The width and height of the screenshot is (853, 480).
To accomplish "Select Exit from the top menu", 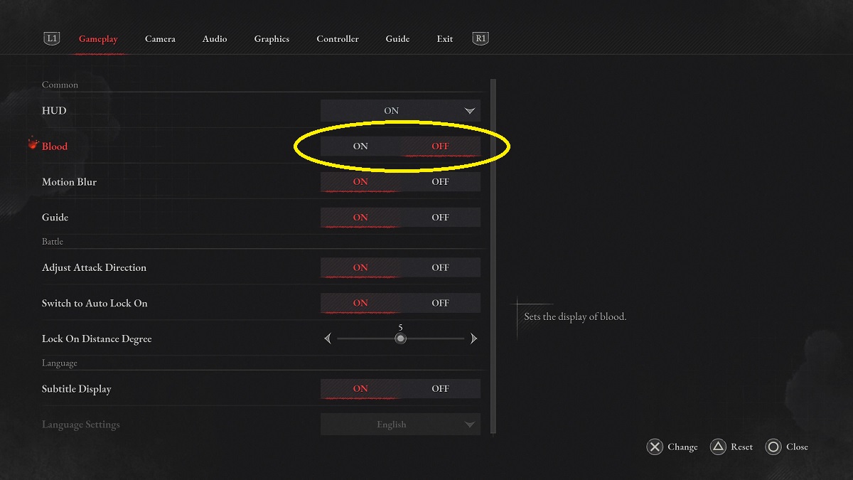I will 444,38.
